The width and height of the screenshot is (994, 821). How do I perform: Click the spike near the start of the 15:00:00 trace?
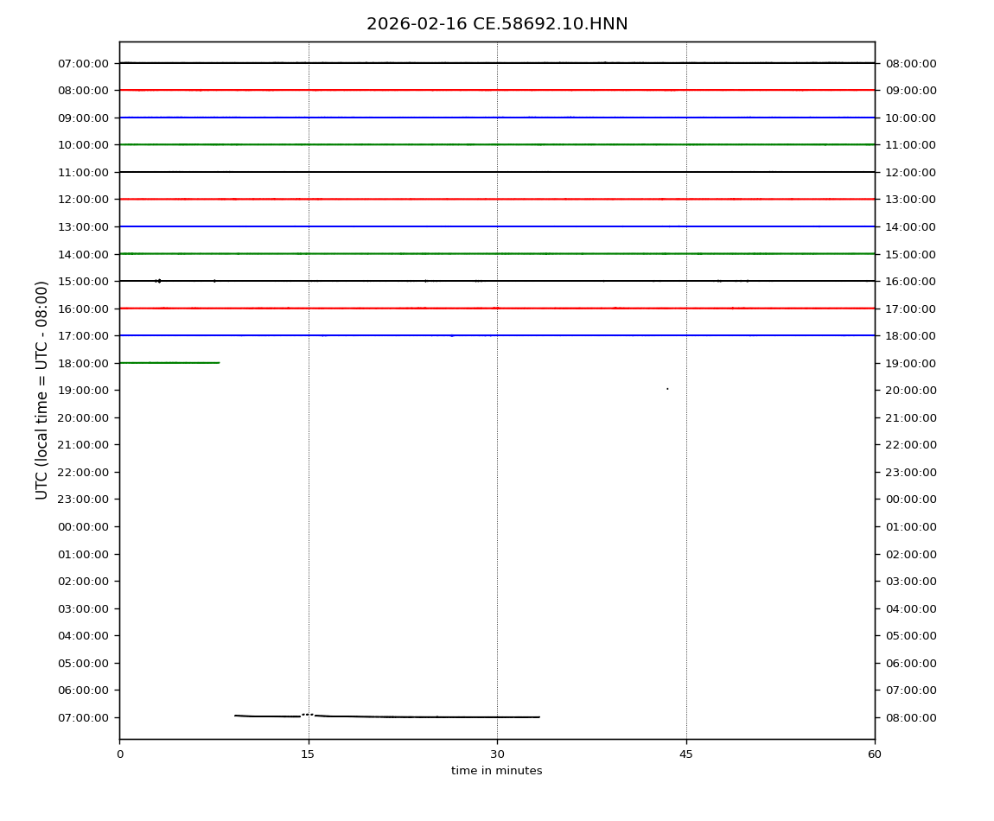coord(158,281)
